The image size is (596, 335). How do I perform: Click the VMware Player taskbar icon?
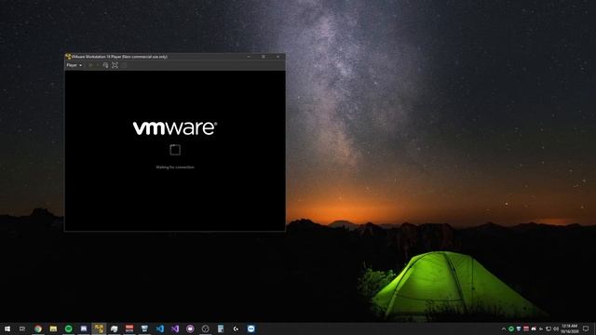pos(99,328)
